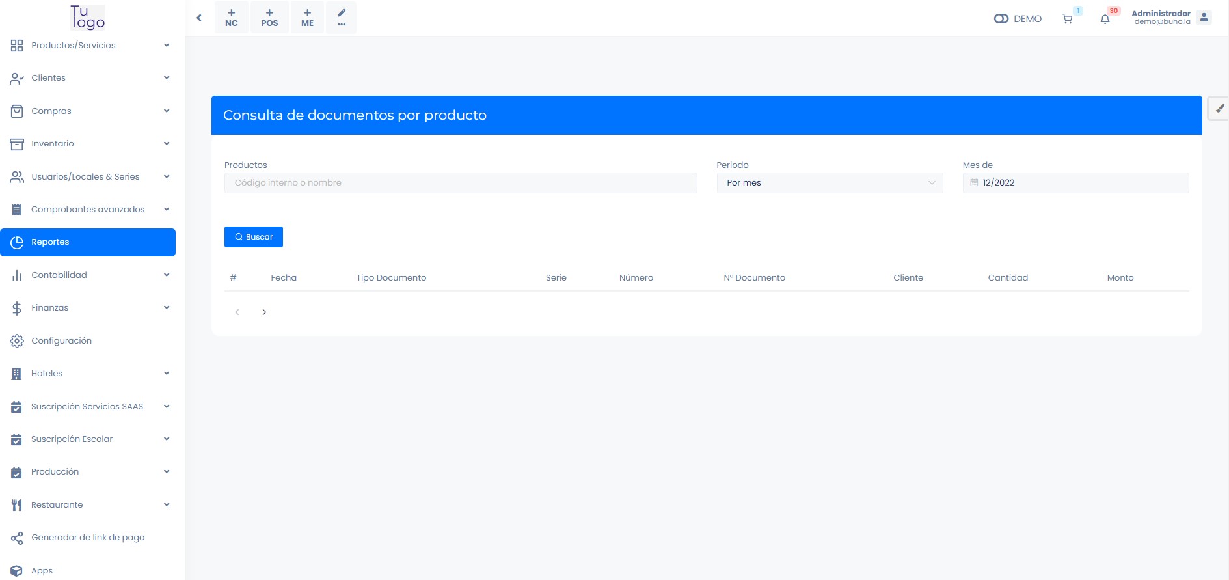Collapse the sidebar with the back arrow
The height and width of the screenshot is (580, 1229).
pyautogui.click(x=199, y=18)
